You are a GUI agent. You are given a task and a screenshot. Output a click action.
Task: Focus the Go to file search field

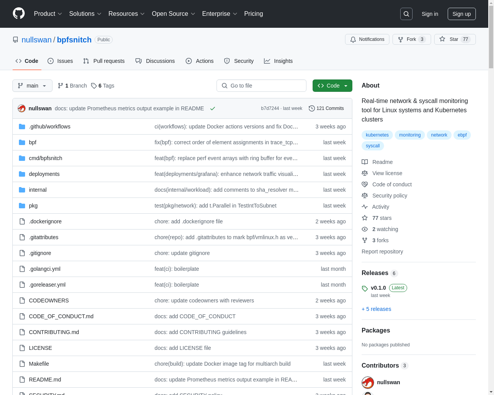point(261,86)
